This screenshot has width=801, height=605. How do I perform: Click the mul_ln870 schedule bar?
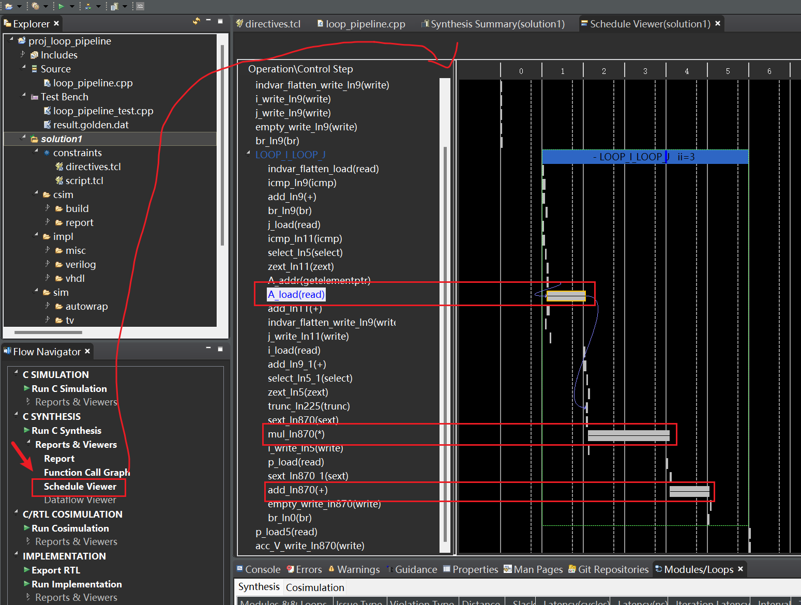(628, 435)
